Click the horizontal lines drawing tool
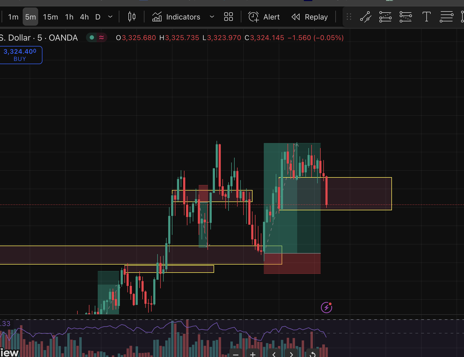The height and width of the screenshot is (357, 464). [446, 17]
